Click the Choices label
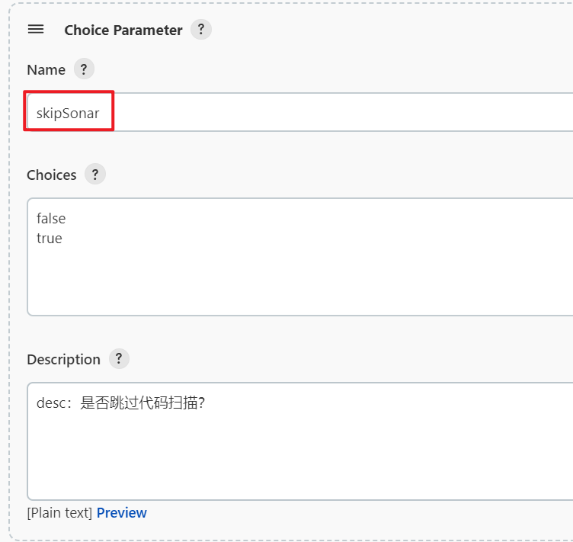 point(52,175)
